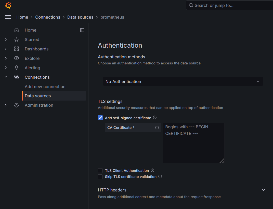
Task: Expand the HTTP headers section
Action: (x=263, y=190)
